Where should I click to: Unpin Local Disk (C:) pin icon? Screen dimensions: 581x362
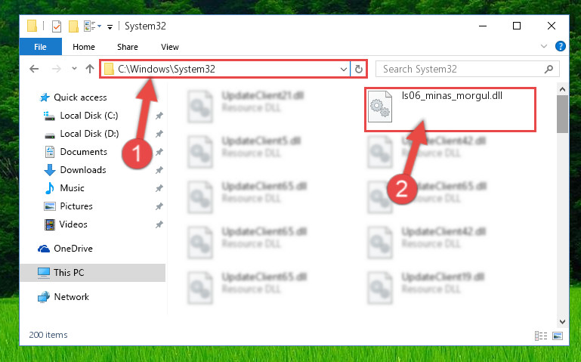tap(159, 116)
